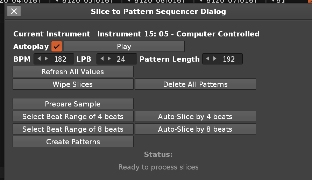The height and width of the screenshot is (180, 312).
Task: Increase LPB with the right arrow
Action: (109, 59)
